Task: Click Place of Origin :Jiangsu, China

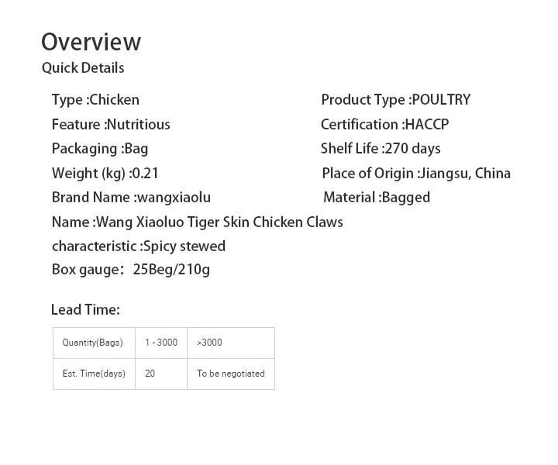Action: pyautogui.click(x=416, y=174)
